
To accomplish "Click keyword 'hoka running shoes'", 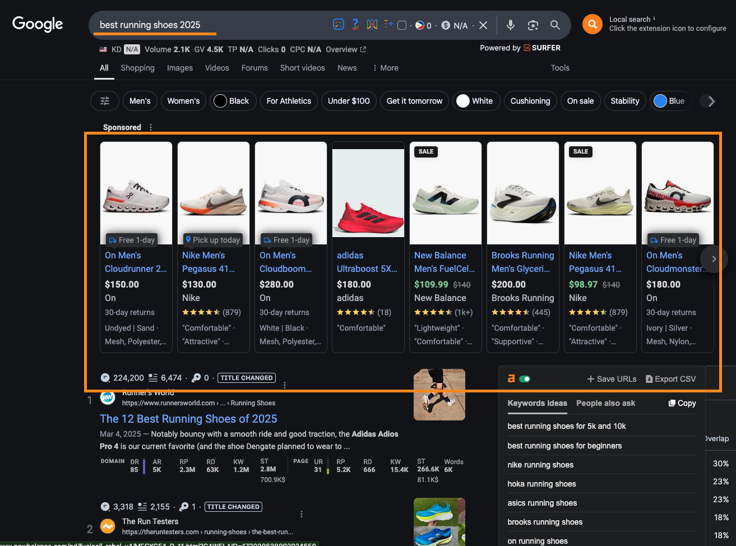I will click(x=541, y=484).
